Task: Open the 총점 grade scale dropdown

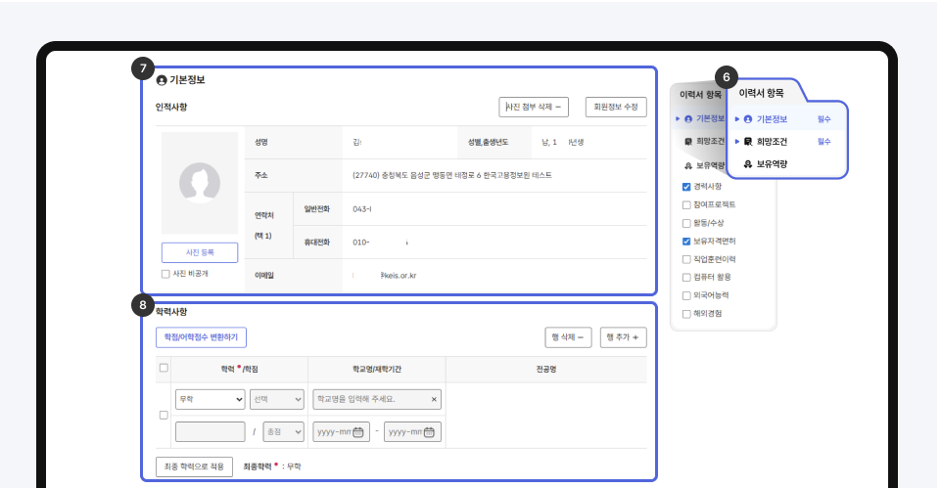Action: pyautogui.click(x=283, y=431)
